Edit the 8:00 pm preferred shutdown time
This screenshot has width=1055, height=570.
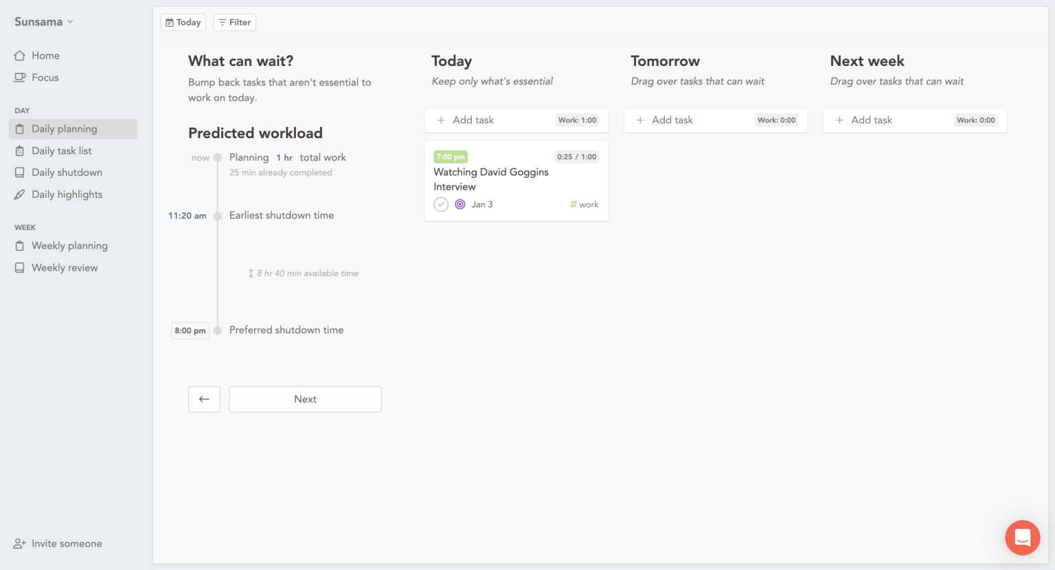[190, 330]
